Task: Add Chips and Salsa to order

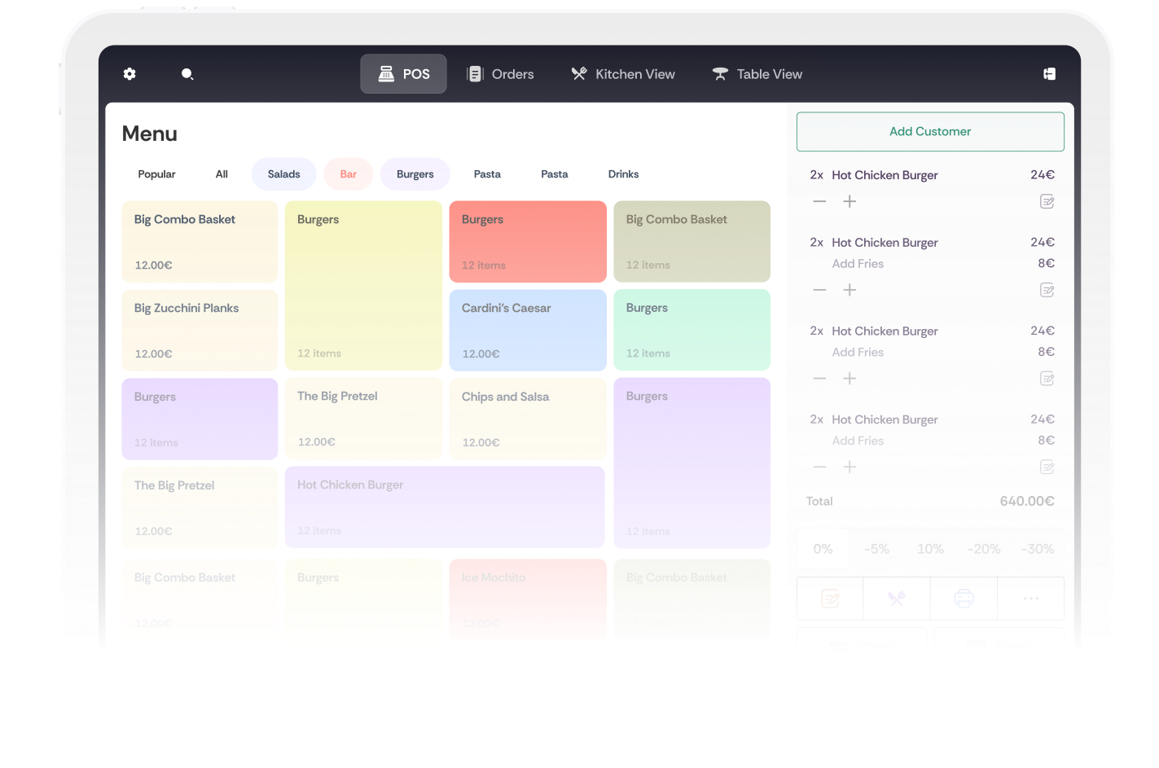Action: [528, 419]
